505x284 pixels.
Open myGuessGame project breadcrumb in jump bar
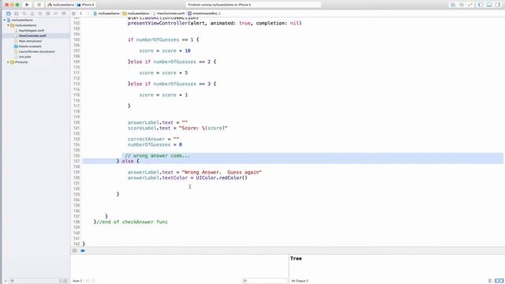pyautogui.click(x=107, y=13)
